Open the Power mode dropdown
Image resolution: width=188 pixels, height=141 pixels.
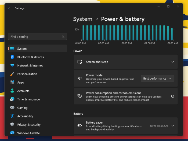pos(157,79)
